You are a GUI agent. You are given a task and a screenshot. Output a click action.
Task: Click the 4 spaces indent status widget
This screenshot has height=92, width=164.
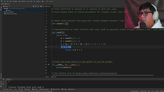point(157,91)
